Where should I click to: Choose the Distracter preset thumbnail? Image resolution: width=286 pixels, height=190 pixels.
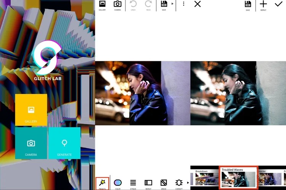270,177
